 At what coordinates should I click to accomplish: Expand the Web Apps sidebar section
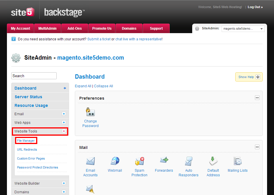(x=64, y=122)
